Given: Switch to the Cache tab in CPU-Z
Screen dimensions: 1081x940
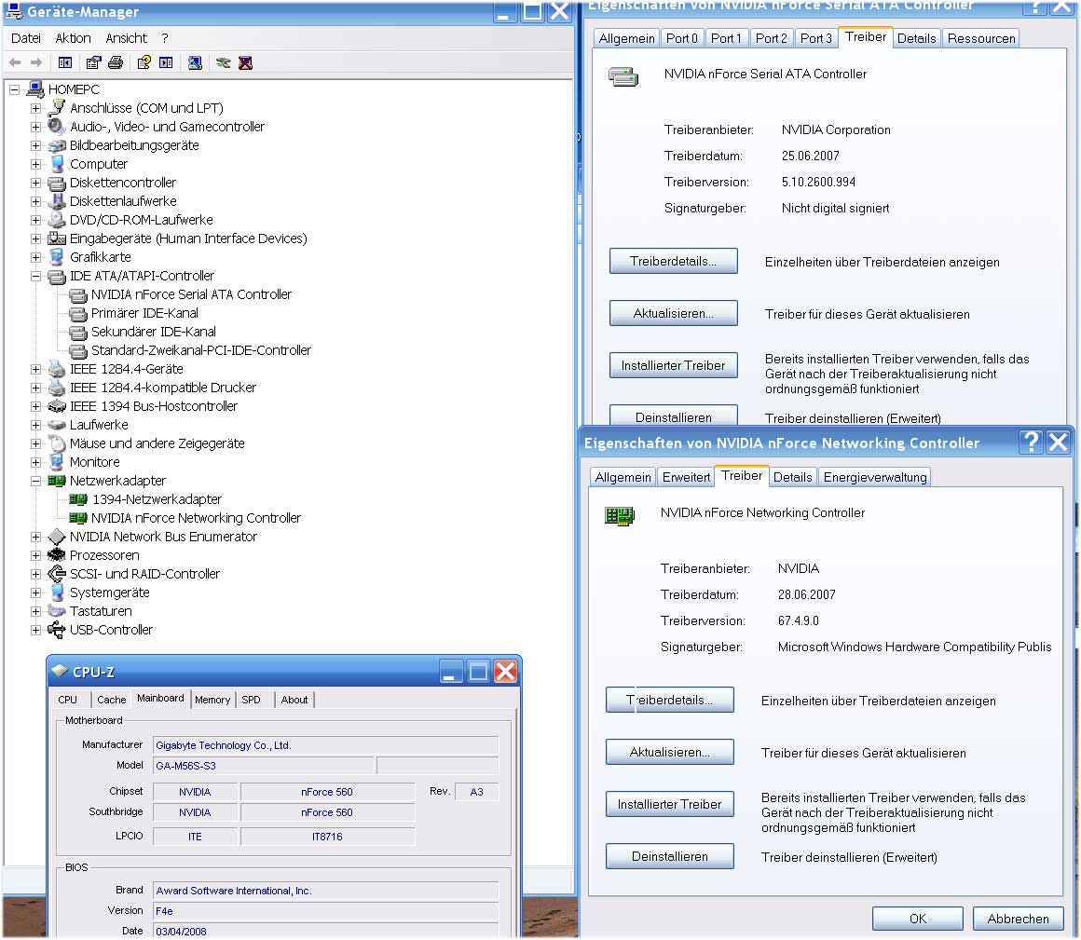Looking at the screenshot, I should 112,700.
